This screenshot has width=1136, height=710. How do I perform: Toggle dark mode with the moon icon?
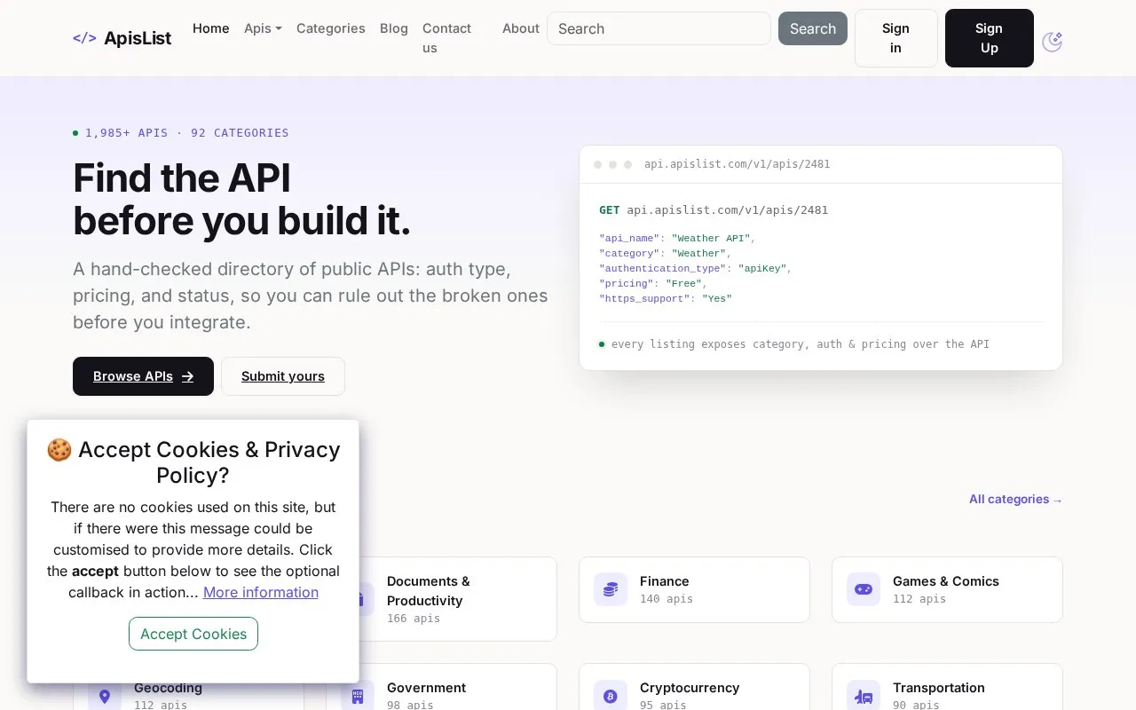click(x=1052, y=41)
